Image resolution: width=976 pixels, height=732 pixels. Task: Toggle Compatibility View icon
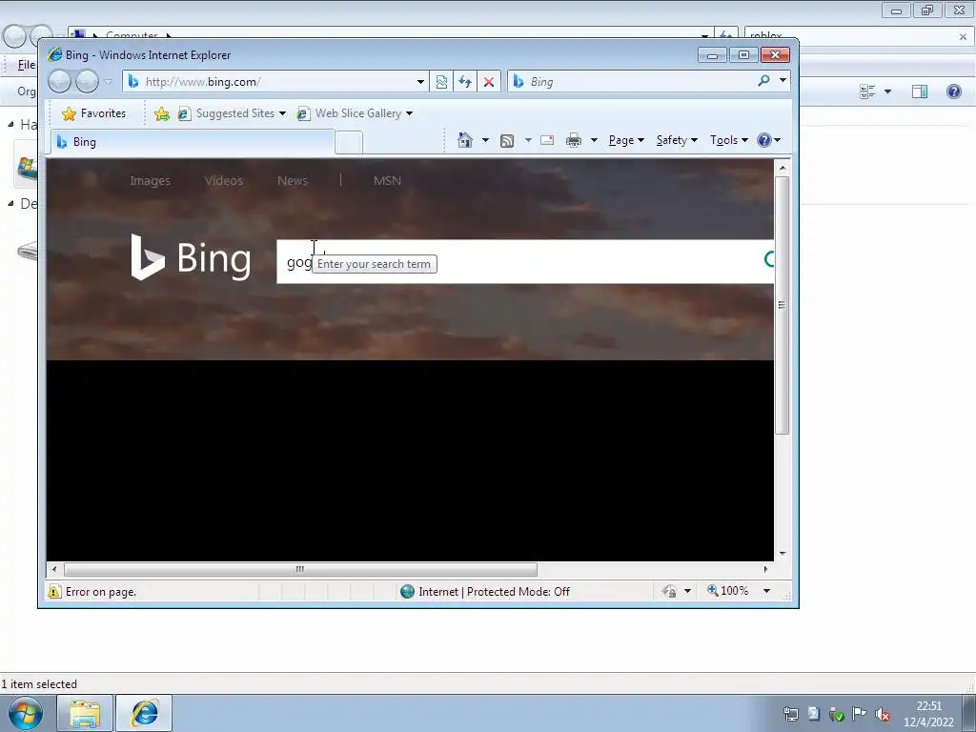coord(441,82)
